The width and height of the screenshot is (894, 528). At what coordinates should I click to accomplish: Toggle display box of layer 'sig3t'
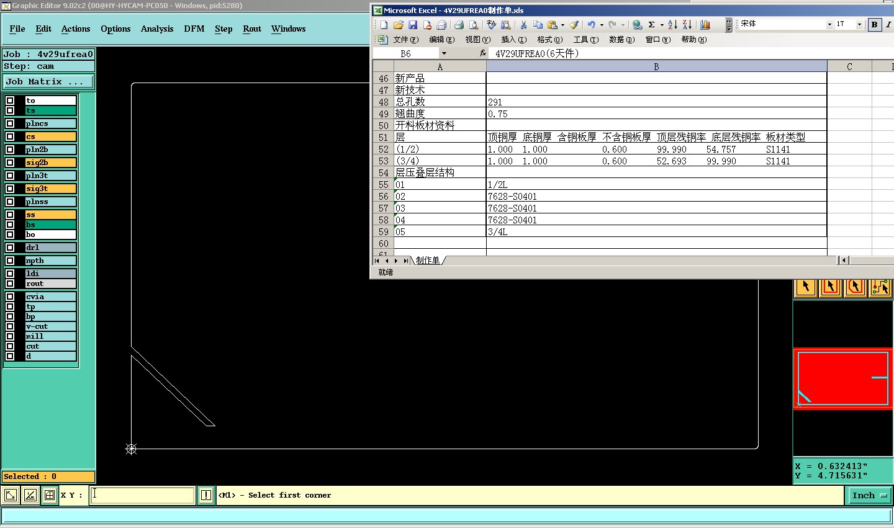coord(10,189)
